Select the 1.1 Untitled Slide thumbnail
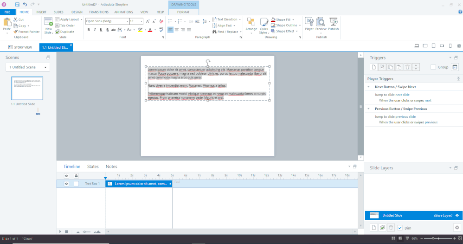The height and width of the screenshot is (244, 463). click(27, 88)
